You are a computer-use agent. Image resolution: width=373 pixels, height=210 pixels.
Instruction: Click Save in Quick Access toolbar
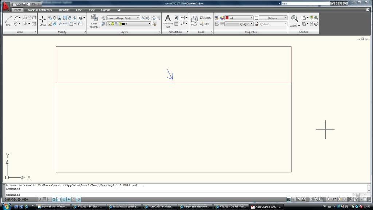24,4
